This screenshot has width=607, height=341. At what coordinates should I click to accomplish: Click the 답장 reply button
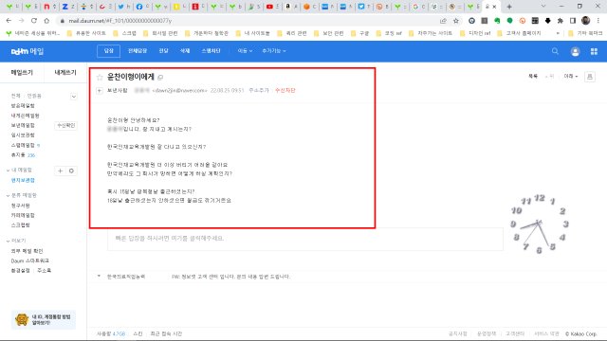pyautogui.click(x=108, y=50)
